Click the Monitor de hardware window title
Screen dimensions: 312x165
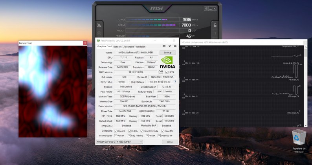204,42
